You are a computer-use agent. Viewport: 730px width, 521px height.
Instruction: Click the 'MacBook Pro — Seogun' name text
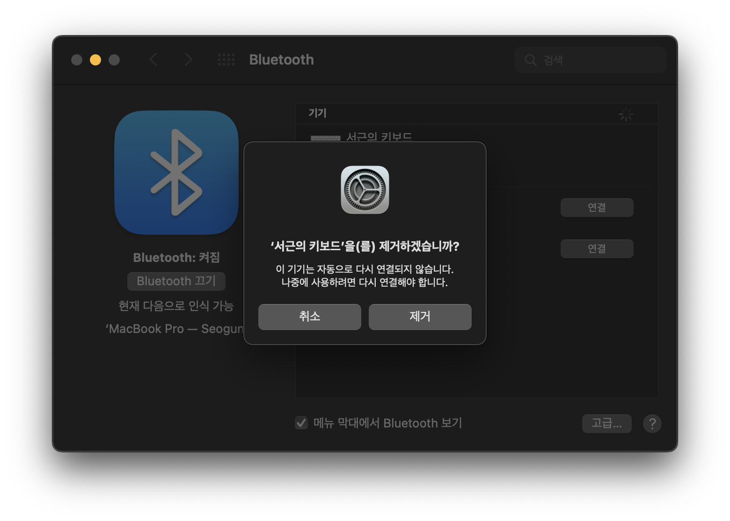(174, 329)
